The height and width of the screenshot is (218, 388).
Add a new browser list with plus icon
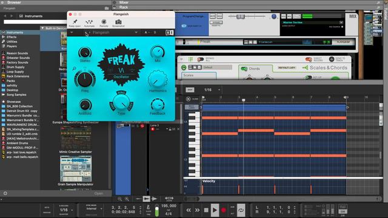[x=5, y=193]
